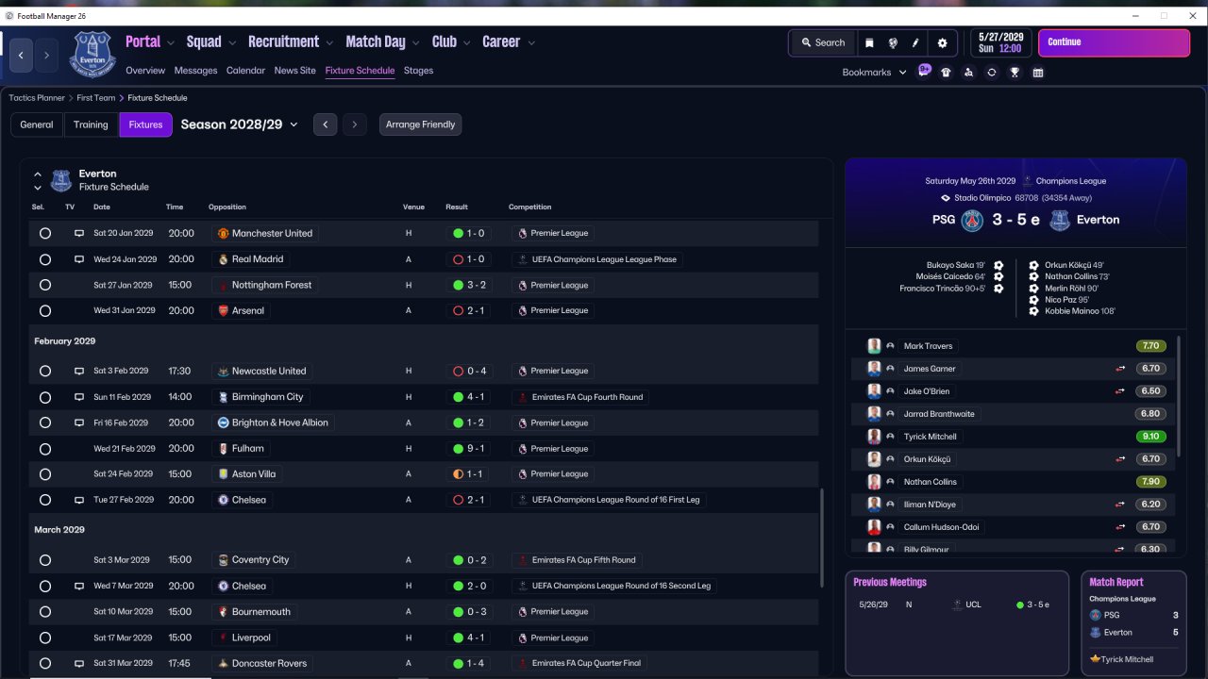Open the Bookmarks dropdown
The image size is (1208, 679).
(874, 73)
